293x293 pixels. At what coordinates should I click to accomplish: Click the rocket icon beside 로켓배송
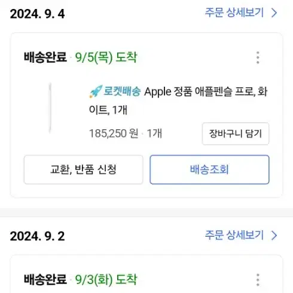[96, 91]
